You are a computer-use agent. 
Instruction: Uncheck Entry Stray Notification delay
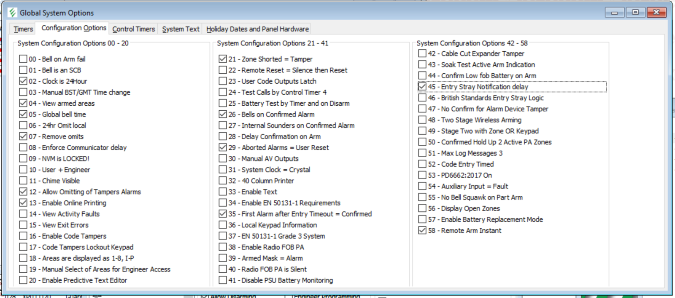[422, 87]
